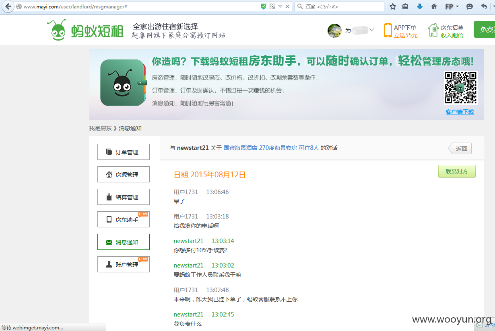Click the 房东助手 app icon in banner

[x=122, y=83]
